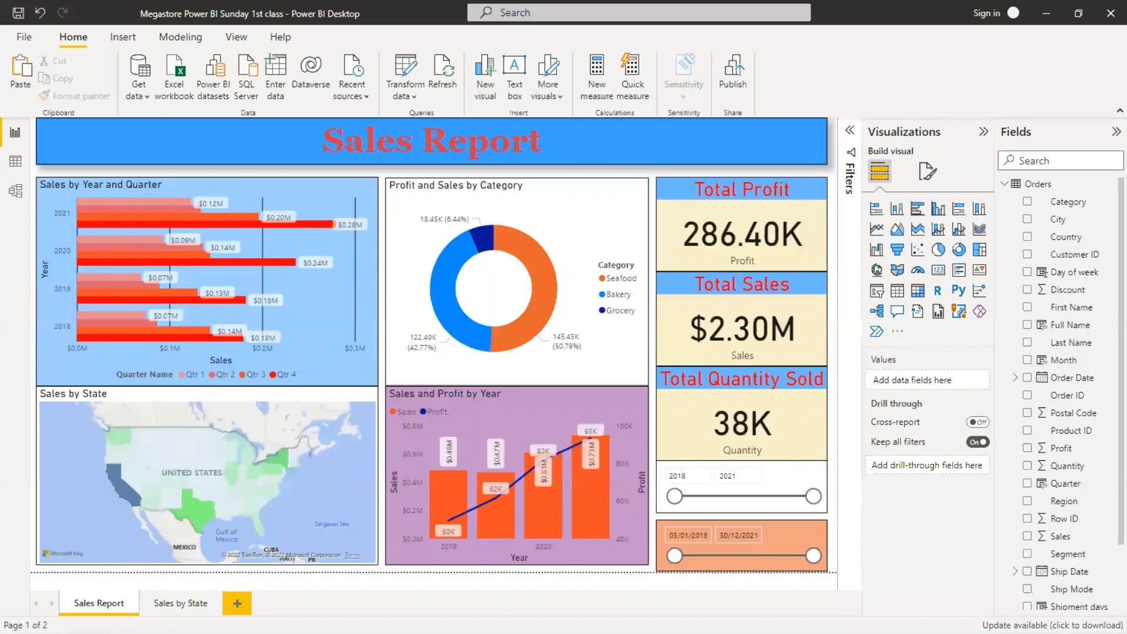Open Format visual pane icon

(x=927, y=171)
